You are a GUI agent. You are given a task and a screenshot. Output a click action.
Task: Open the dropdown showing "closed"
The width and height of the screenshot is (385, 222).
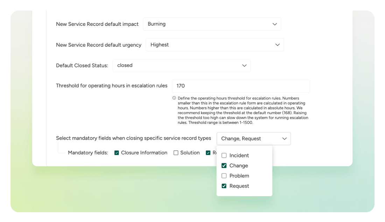181,66
